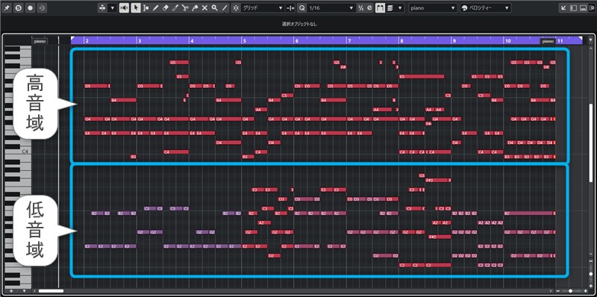Open the グリッド snap type dropdown
The width and height of the screenshot is (597, 297).
(263, 8)
